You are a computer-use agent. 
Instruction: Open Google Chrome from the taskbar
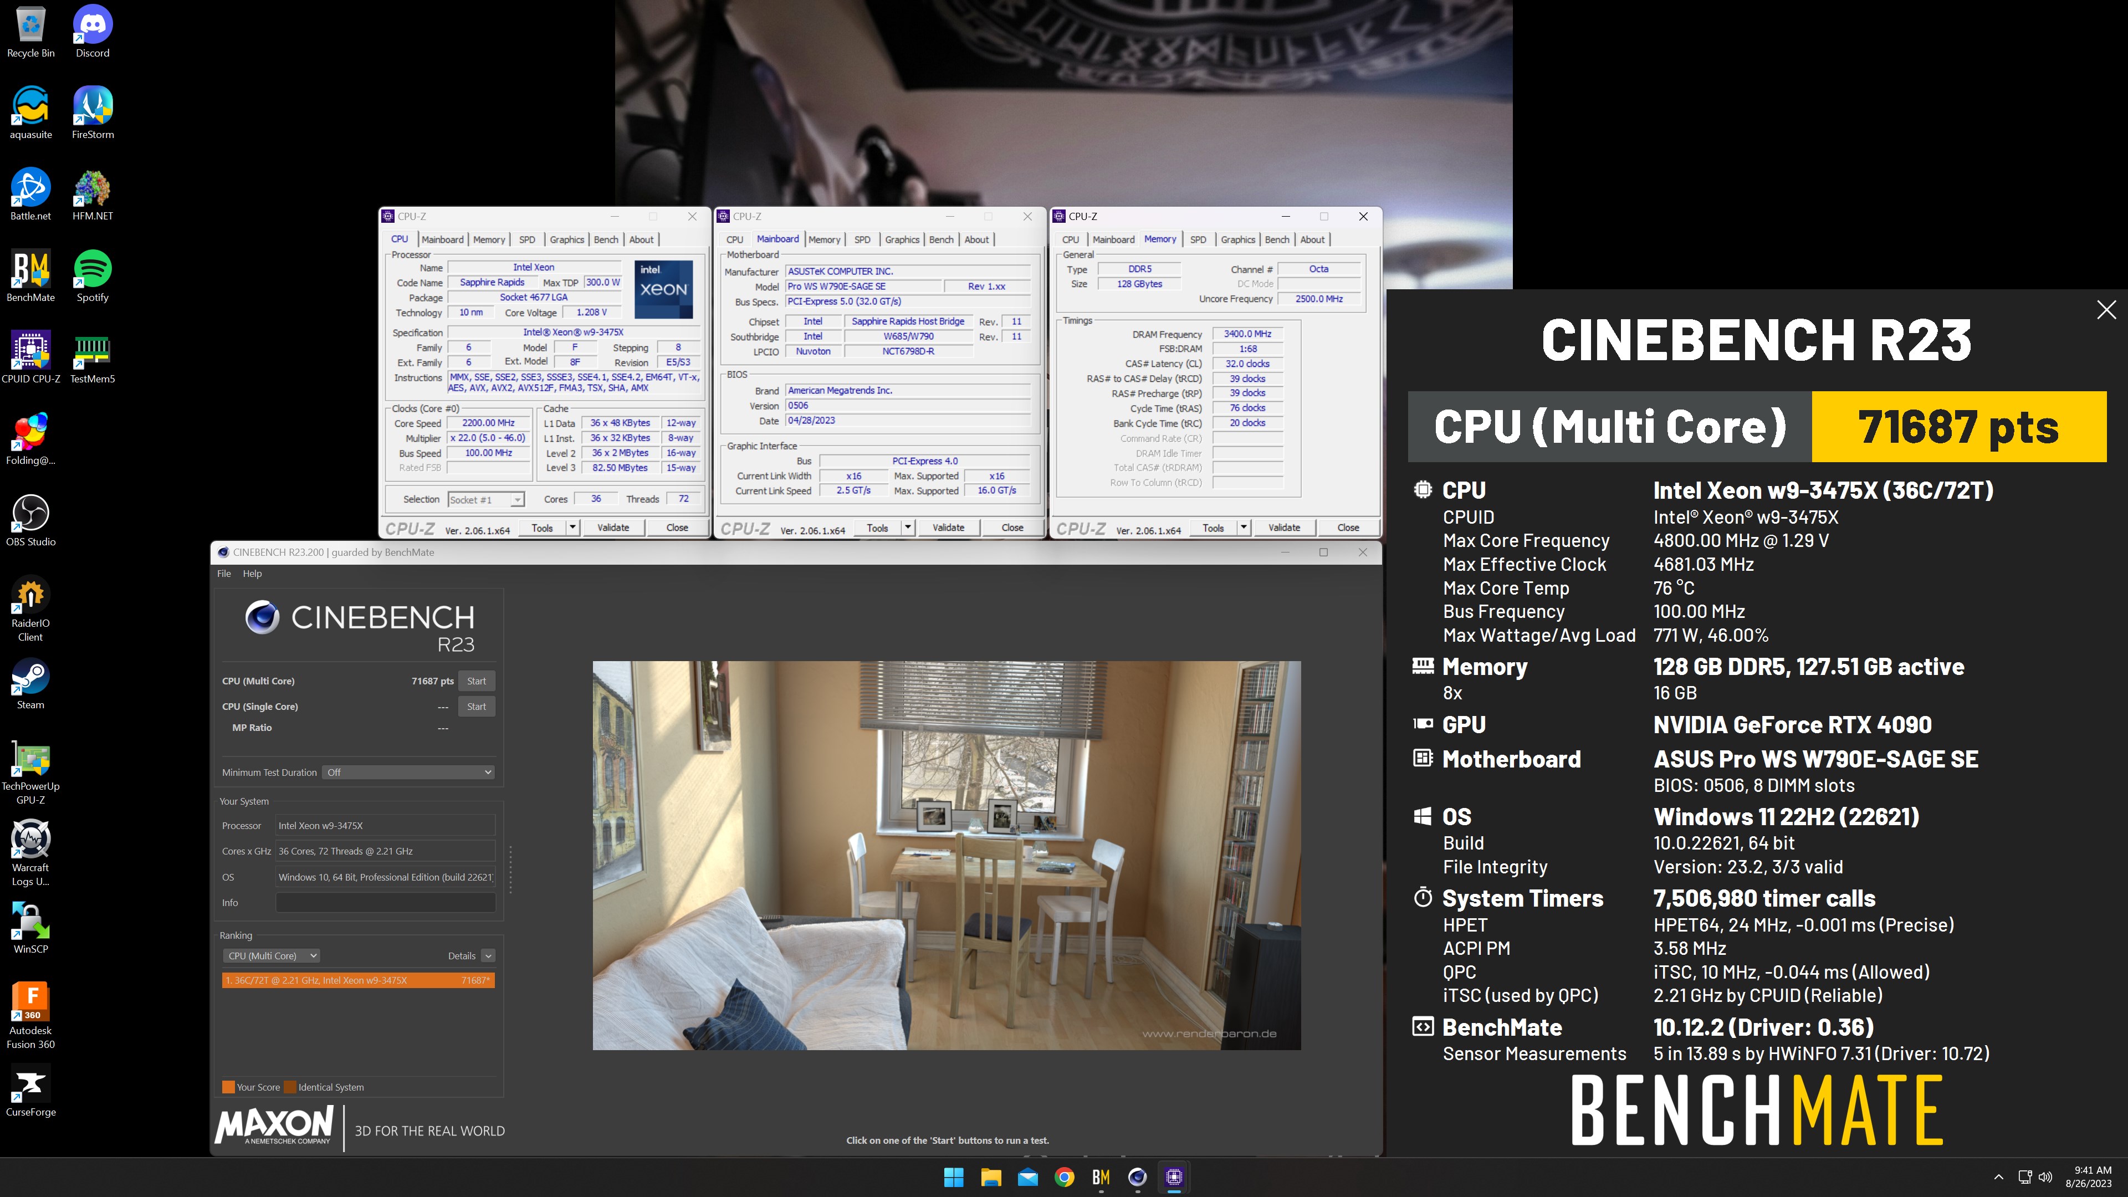pyautogui.click(x=1064, y=1177)
